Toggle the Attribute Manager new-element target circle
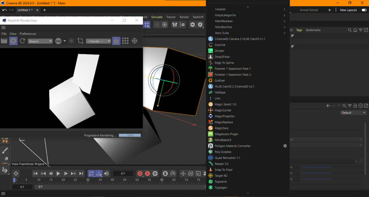This screenshot has width=369, height=197. 361,106
